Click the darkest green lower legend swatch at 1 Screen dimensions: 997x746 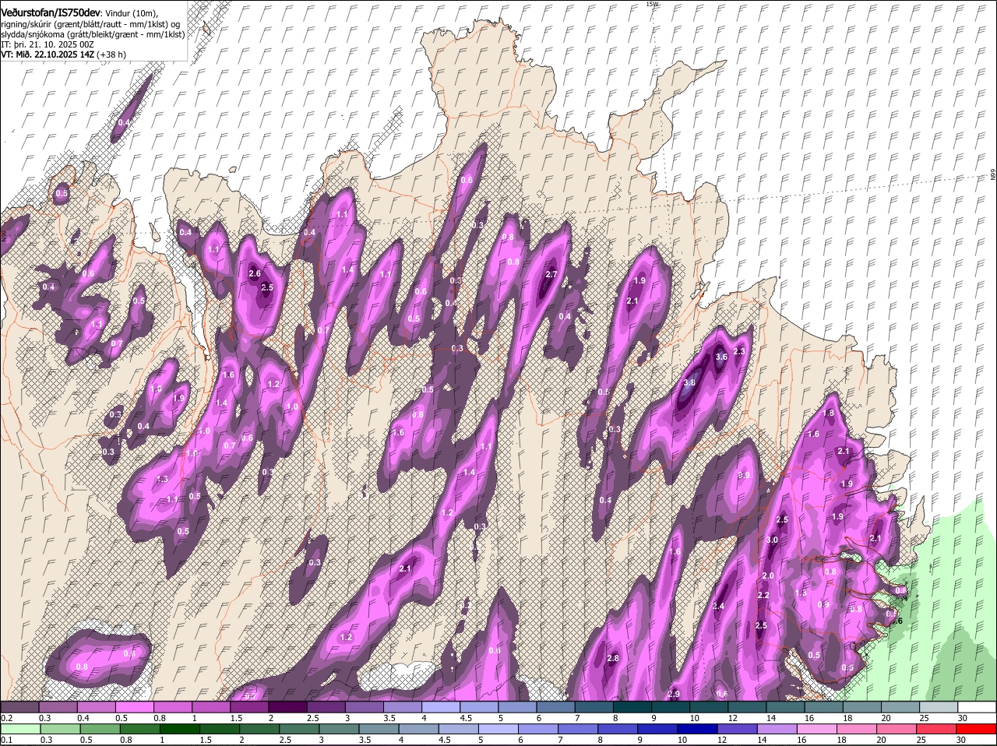tap(179, 730)
